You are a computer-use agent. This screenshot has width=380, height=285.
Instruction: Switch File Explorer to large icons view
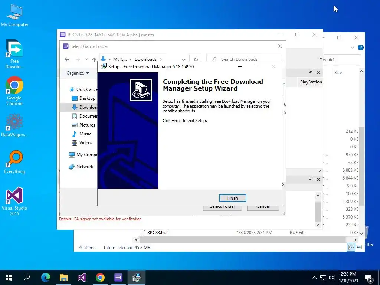click(x=359, y=247)
